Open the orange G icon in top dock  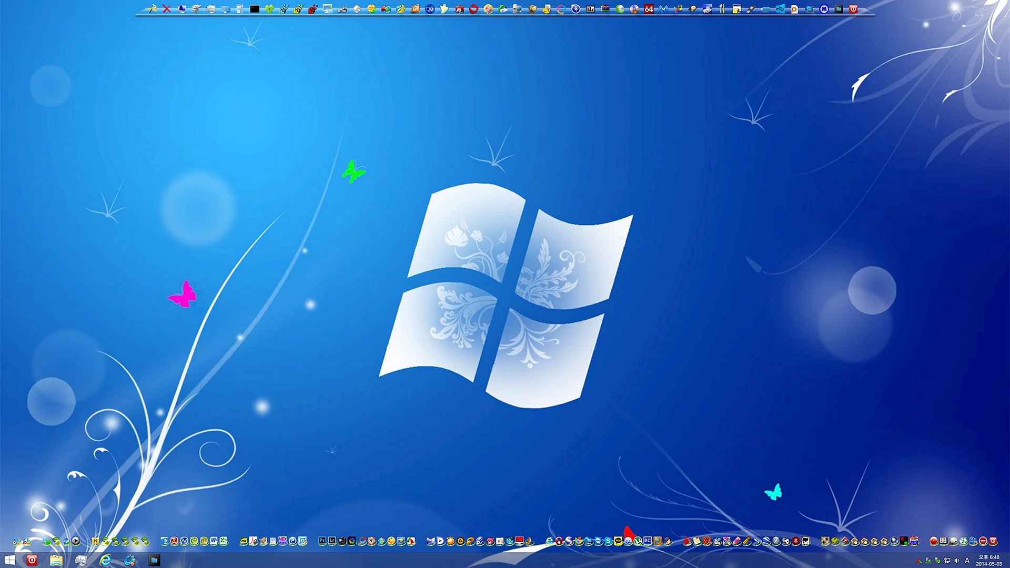coord(416,9)
